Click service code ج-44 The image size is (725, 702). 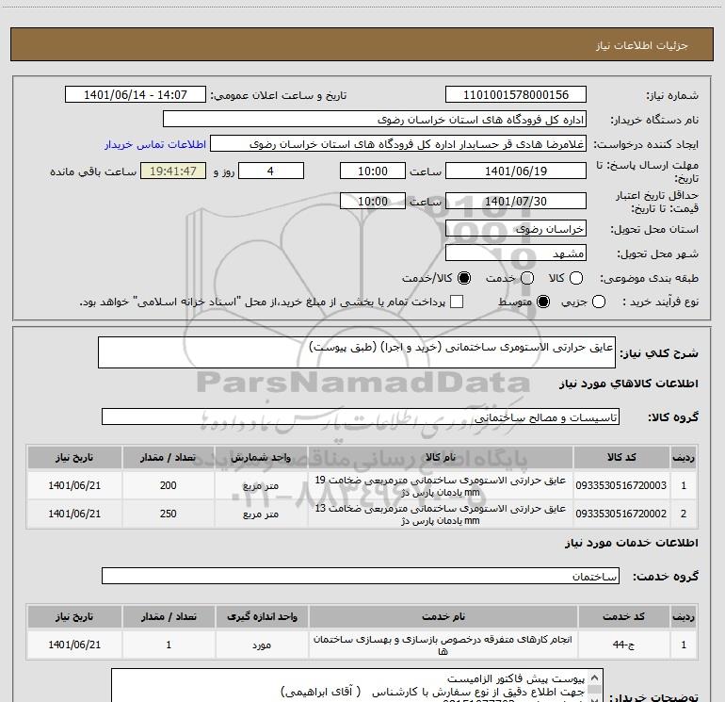pyautogui.click(x=623, y=645)
